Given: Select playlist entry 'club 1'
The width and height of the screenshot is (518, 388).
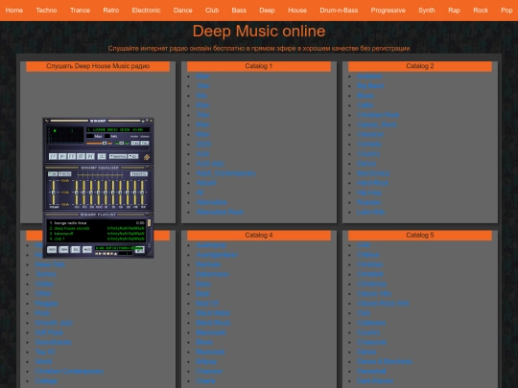Looking at the screenshot, I should tap(97, 239).
